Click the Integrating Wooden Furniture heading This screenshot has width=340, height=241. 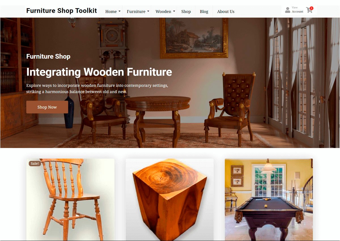tap(99, 72)
